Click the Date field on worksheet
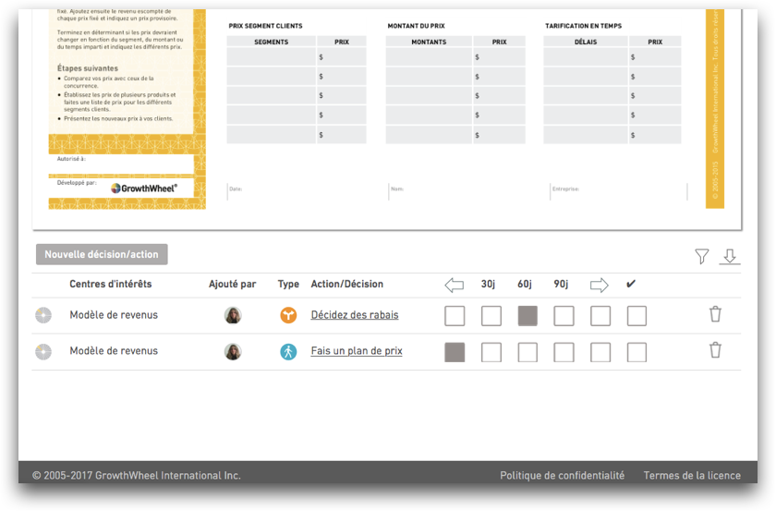 coord(307,191)
